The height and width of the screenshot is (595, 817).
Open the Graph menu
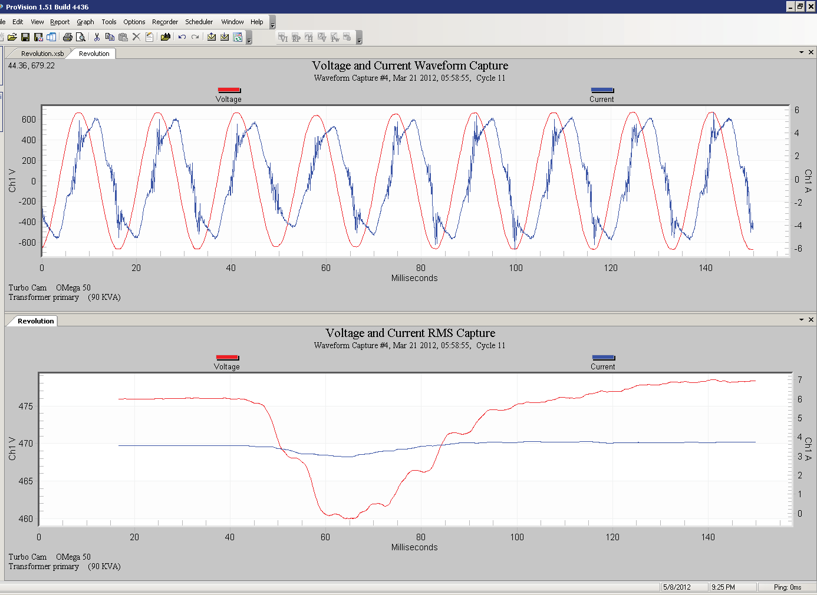coord(85,22)
